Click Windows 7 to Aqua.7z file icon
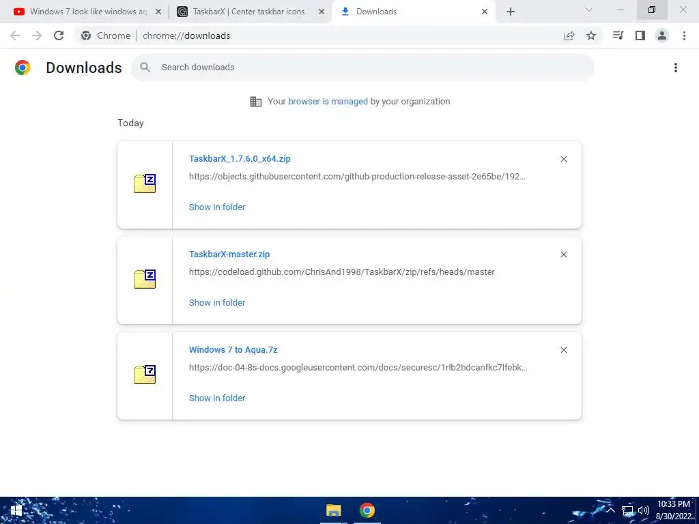 click(145, 375)
